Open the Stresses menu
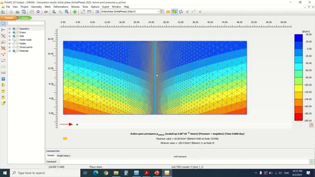Viewport: 315px width, 177px height. click(75, 6)
